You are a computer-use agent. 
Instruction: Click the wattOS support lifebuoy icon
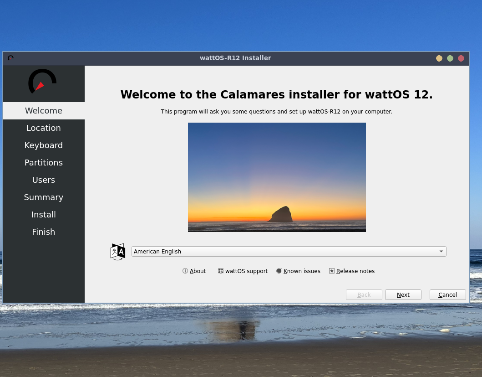(221, 271)
